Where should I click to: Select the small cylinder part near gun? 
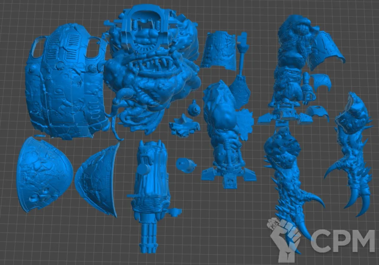pyautogui.click(x=186, y=165)
